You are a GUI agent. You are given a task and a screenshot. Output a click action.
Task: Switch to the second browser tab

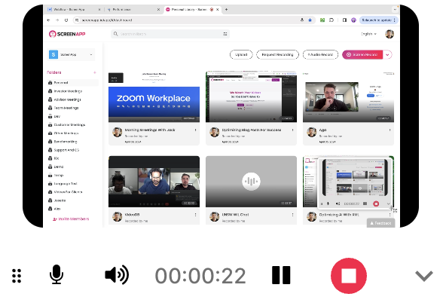pos(133,9)
